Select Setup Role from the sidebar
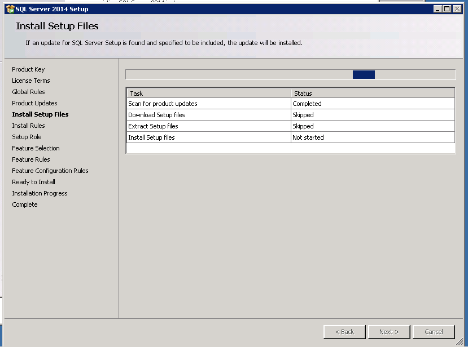This screenshot has height=347, width=468. [27, 137]
